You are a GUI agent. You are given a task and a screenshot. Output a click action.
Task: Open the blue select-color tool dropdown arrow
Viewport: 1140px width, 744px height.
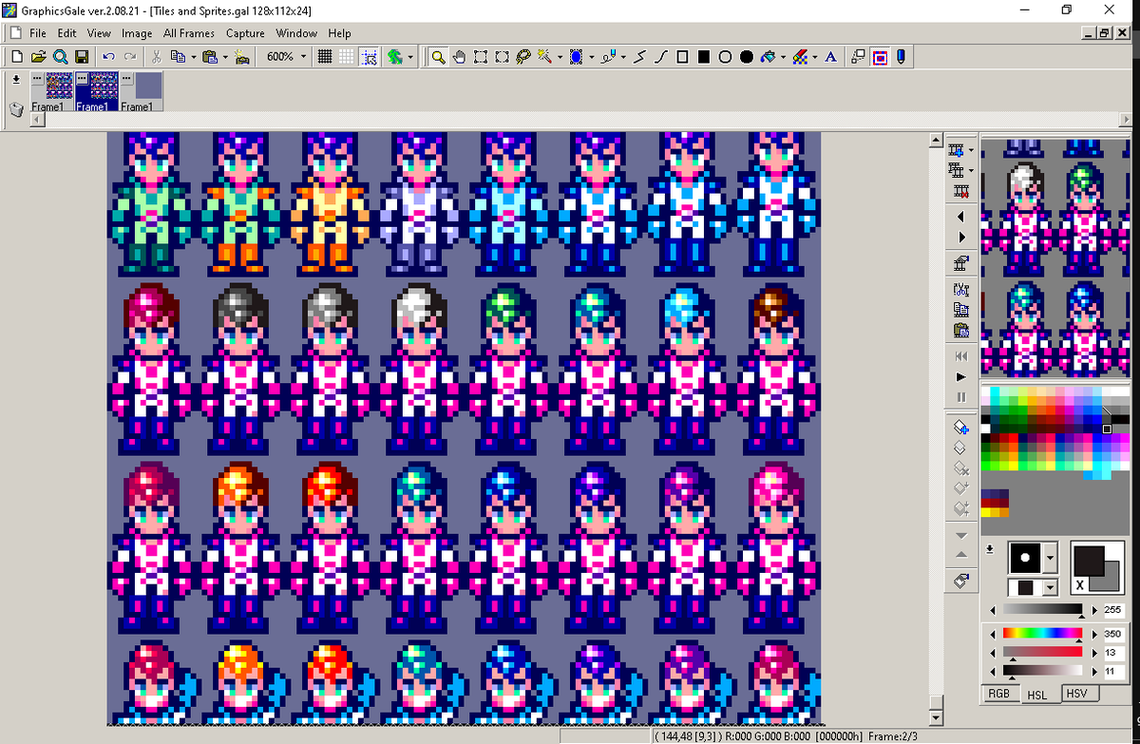click(x=591, y=57)
